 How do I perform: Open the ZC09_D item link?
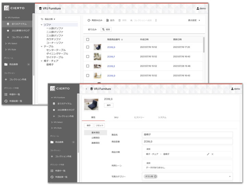click(x=111, y=76)
